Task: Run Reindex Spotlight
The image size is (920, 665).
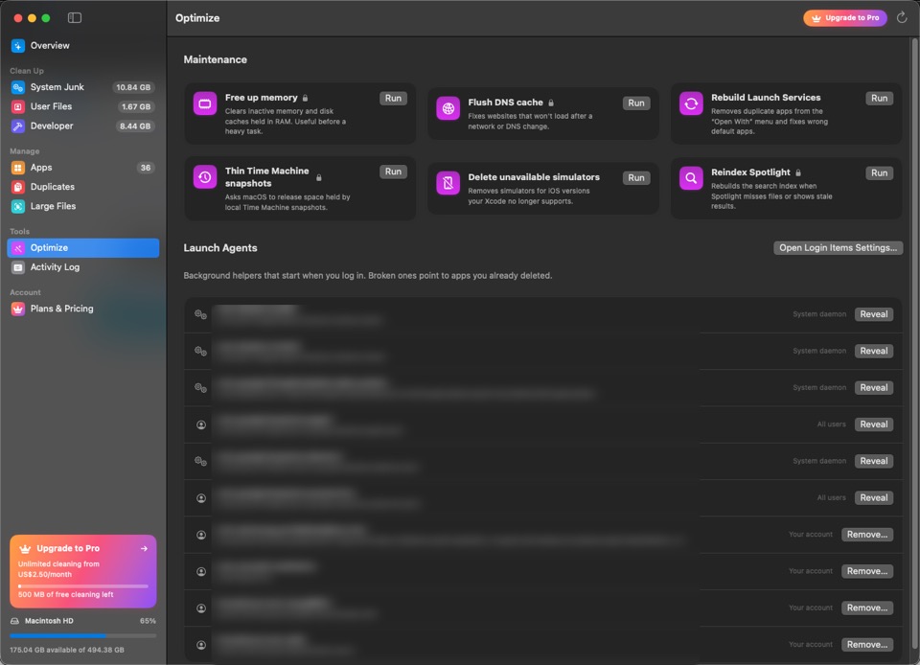Action: (879, 172)
